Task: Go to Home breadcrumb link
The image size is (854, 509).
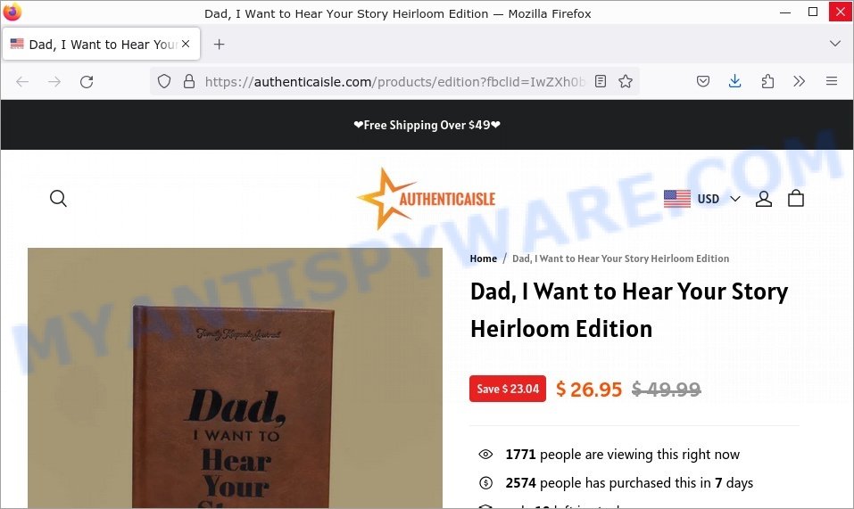Action: pos(483,259)
